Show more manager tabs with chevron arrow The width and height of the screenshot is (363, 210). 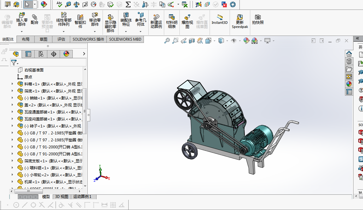coord(84,54)
